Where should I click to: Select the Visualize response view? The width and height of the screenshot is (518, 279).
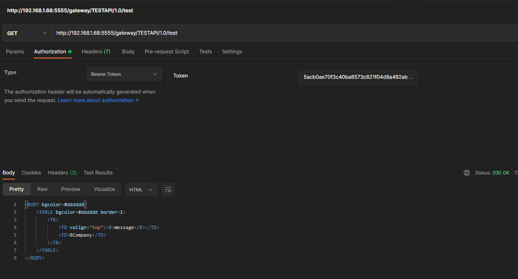click(x=104, y=189)
